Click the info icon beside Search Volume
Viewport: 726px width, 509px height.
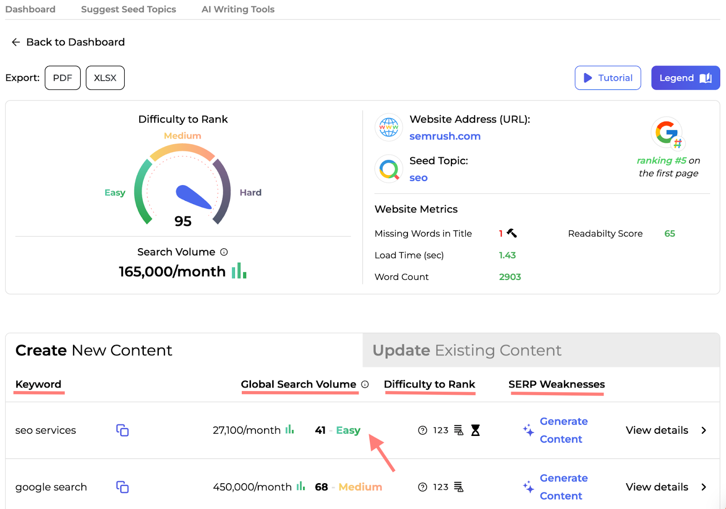[x=224, y=252]
